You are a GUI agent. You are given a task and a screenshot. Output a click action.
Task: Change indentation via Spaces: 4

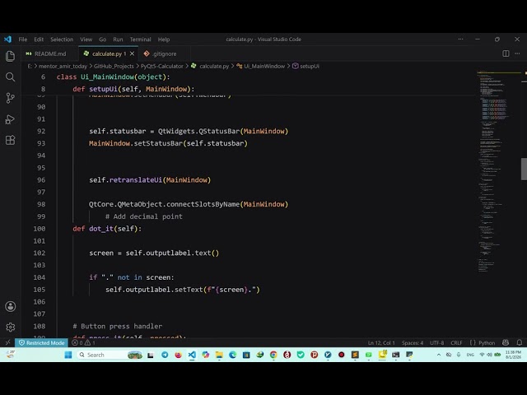click(x=413, y=343)
